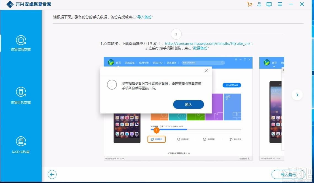The image size is (314, 183).
Task: Select 恢复手机数据 in the sidebar
Action: [x=21, y=96]
